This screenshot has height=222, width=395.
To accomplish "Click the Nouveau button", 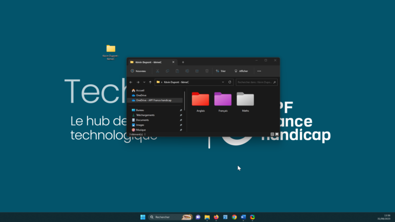I will click(x=138, y=71).
